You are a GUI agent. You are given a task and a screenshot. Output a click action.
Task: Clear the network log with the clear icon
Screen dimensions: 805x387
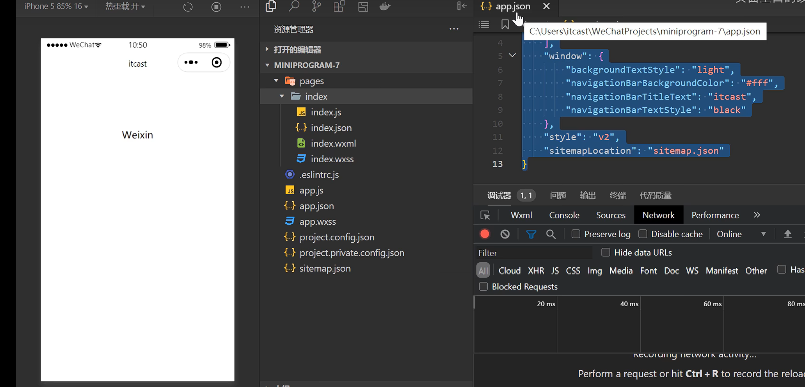(505, 234)
